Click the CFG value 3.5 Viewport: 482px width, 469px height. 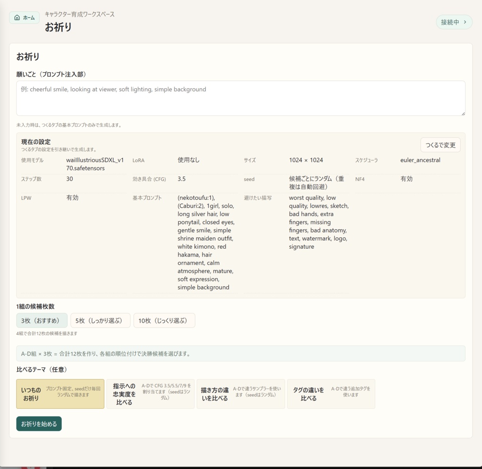181,179
